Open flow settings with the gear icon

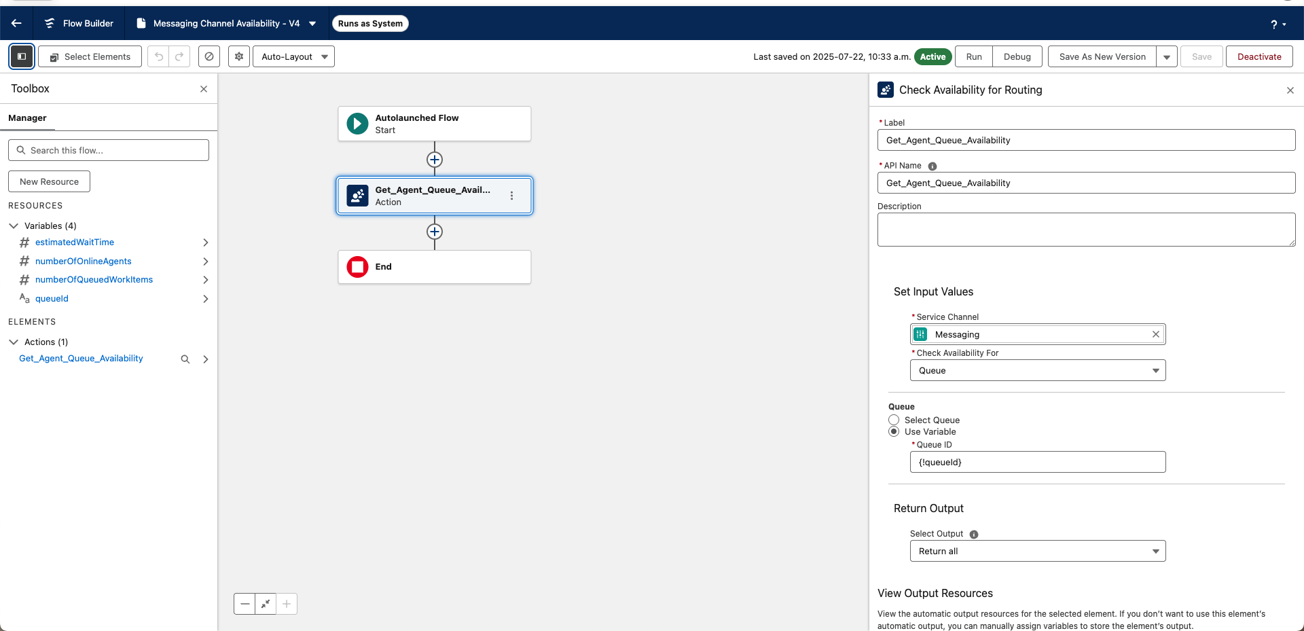[x=238, y=56]
